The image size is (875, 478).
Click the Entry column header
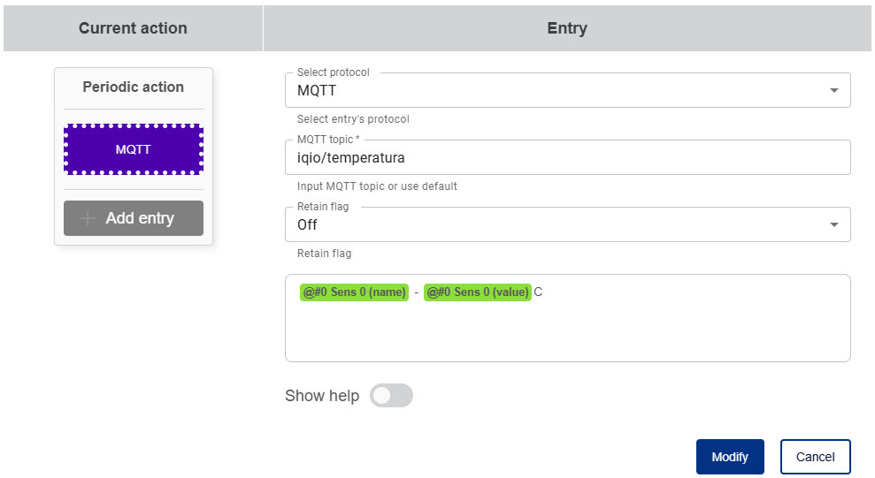[567, 28]
